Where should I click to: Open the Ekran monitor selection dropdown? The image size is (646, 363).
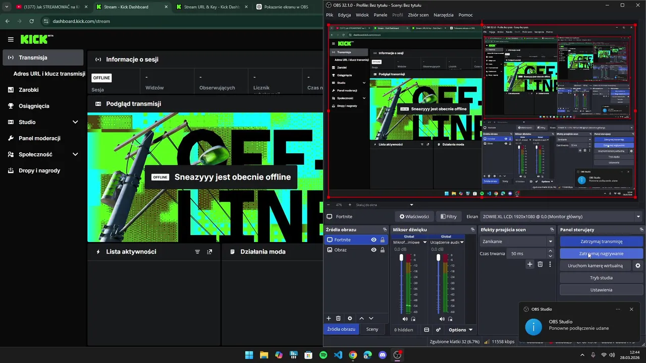click(x=561, y=217)
